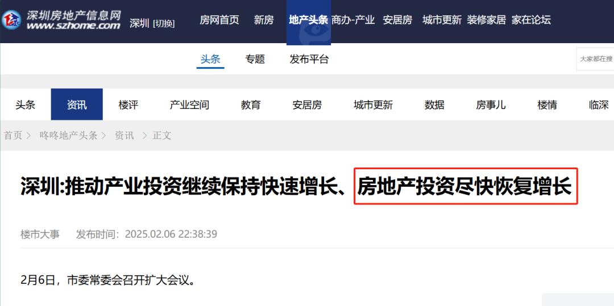The height and width of the screenshot is (306, 614).
Task: Switch to 专题 sub-tab
Action: (255, 60)
